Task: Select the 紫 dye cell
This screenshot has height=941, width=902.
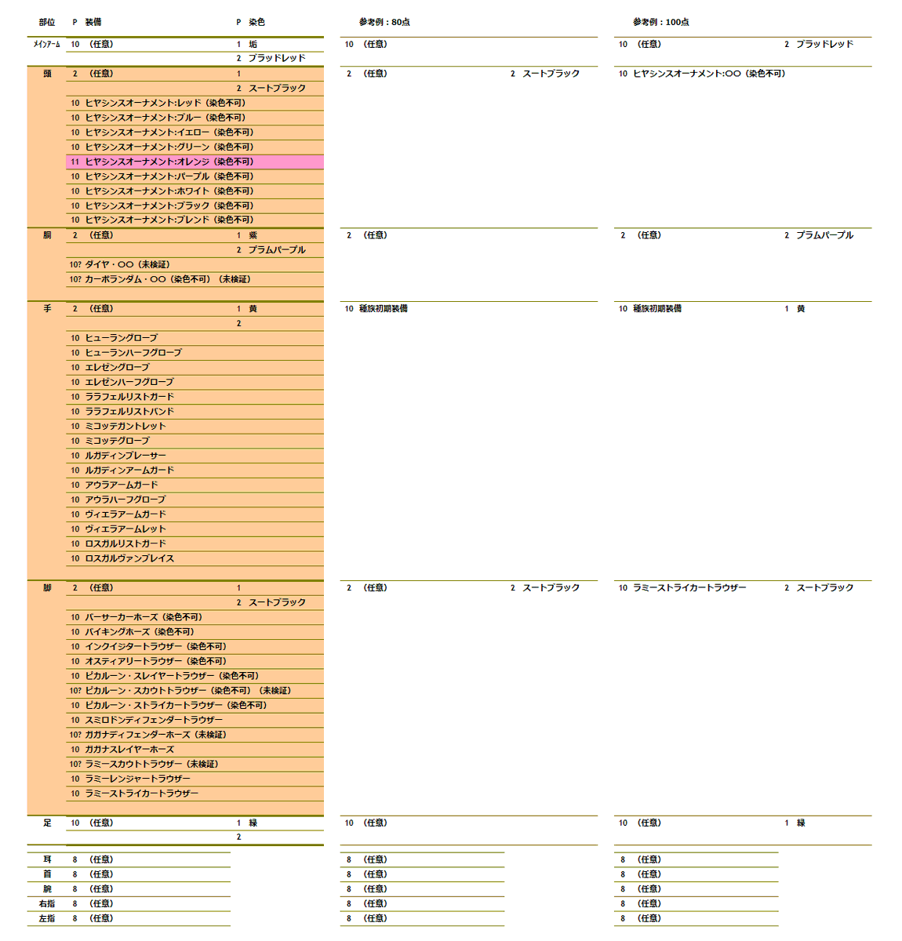Action: coord(253,235)
